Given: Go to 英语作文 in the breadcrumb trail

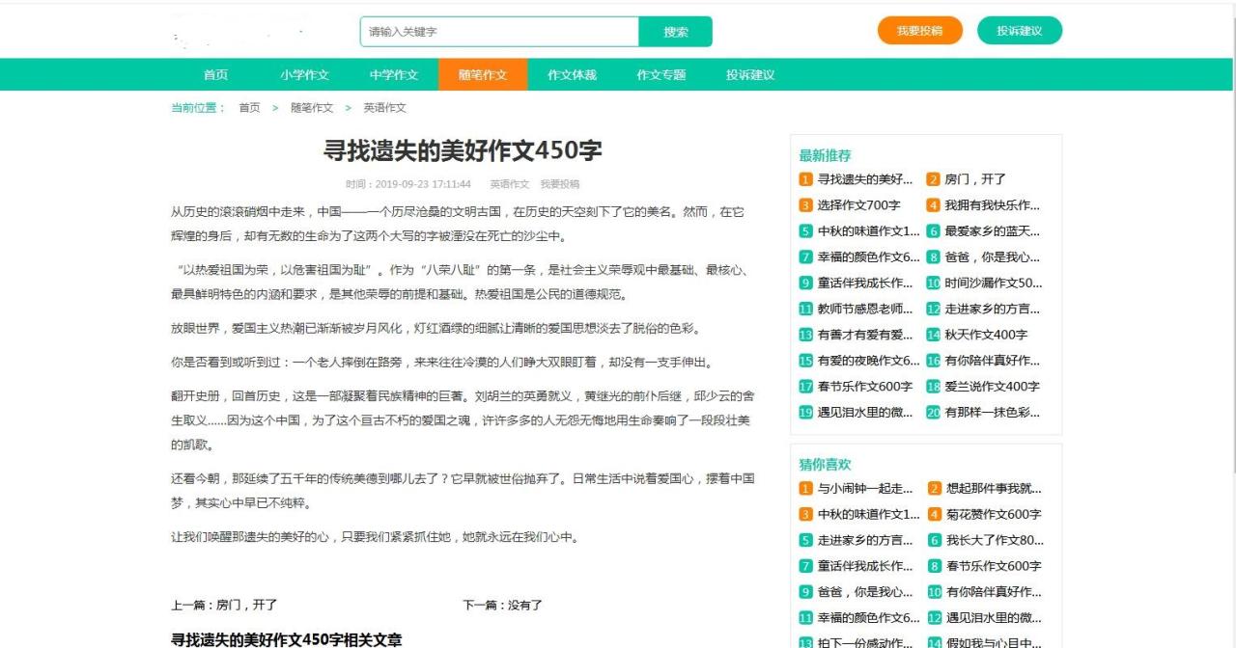Looking at the screenshot, I should tap(384, 108).
